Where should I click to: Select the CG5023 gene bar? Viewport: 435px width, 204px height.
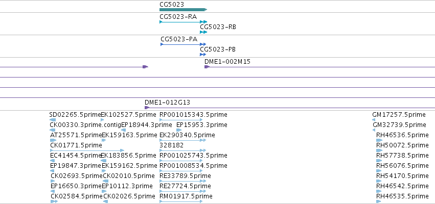(x=184, y=10)
